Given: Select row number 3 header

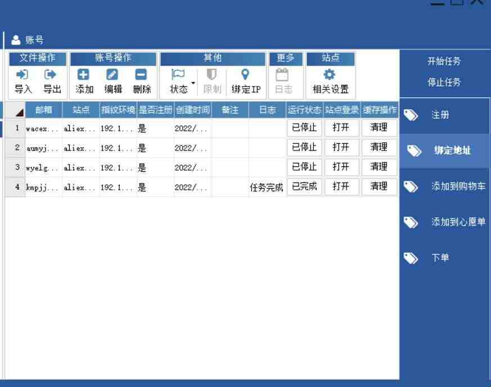Looking at the screenshot, I should click(15, 167).
